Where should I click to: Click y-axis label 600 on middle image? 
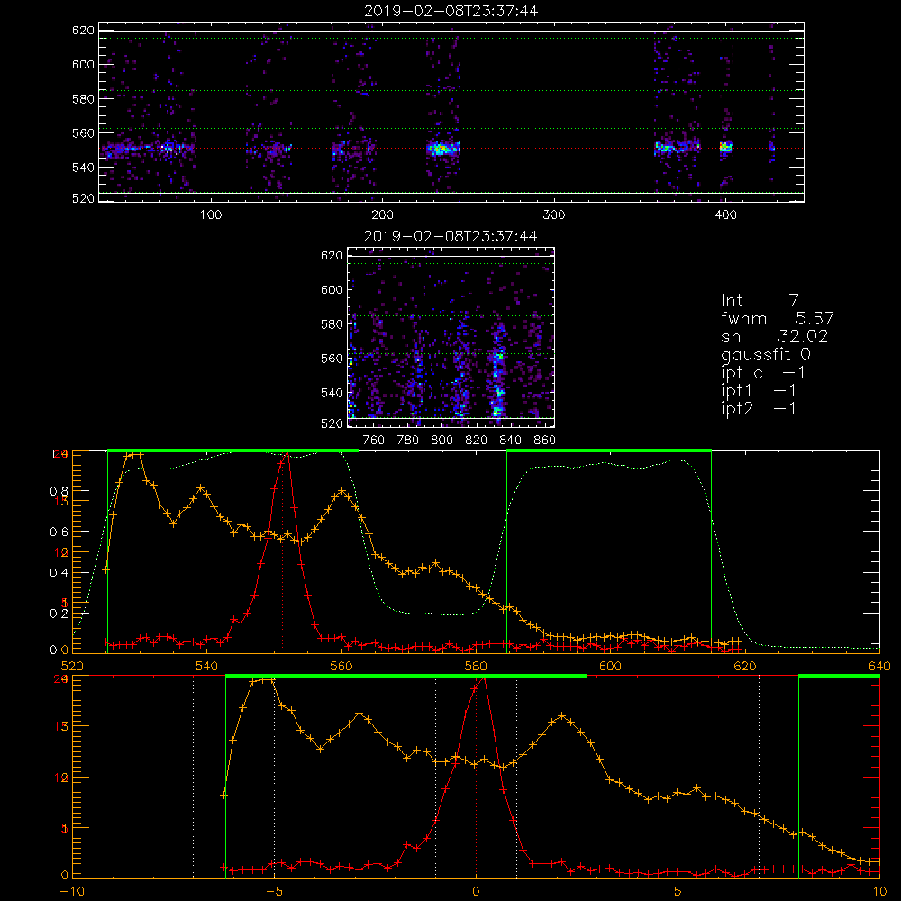tap(332, 289)
